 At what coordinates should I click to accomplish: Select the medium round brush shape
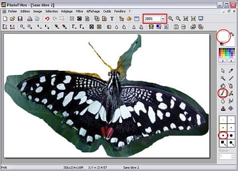click(x=223, y=135)
